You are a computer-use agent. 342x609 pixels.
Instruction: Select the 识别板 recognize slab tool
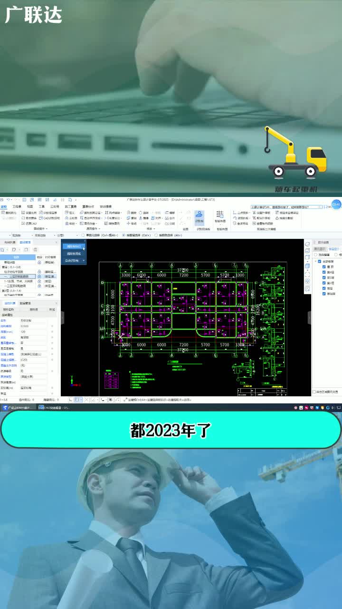(199, 217)
